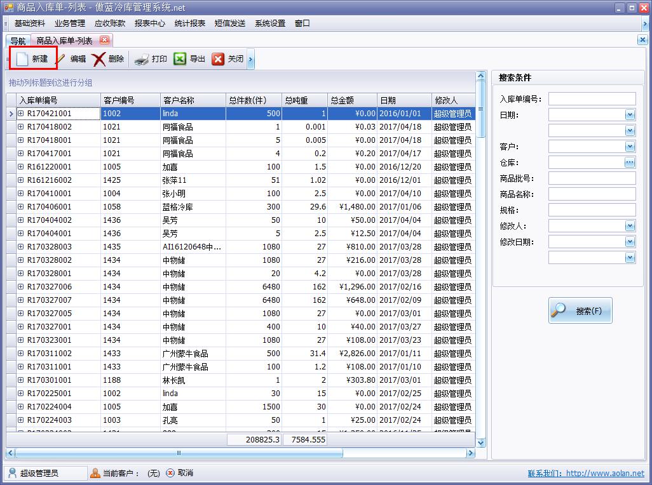Viewport: 652px width, 485px height.
Task: Click the Print (打印) printer icon
Action: point(142,59)
